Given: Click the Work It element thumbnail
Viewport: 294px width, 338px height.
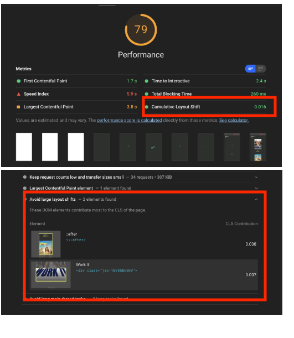Looking at the screenshot, I should (51, 275).
